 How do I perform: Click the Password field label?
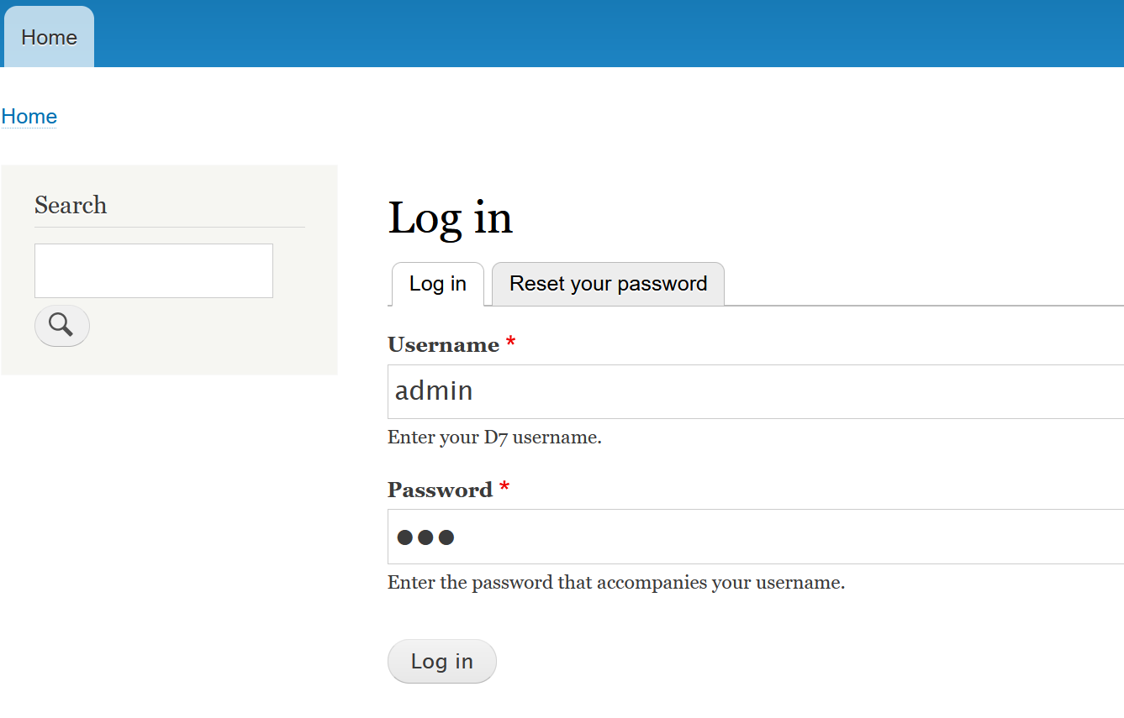click(x=440, y=490)
